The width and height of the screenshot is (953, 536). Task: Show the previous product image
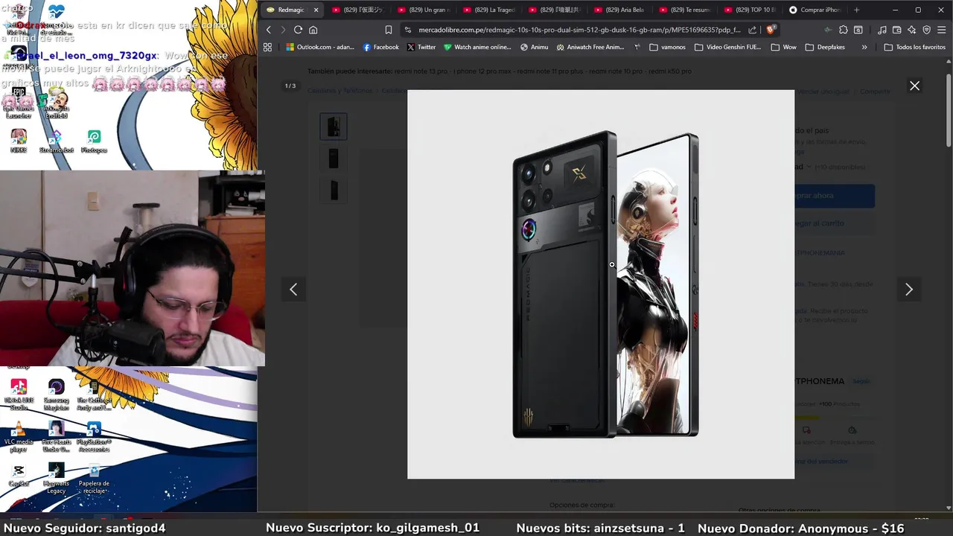[x=293, y=290]
